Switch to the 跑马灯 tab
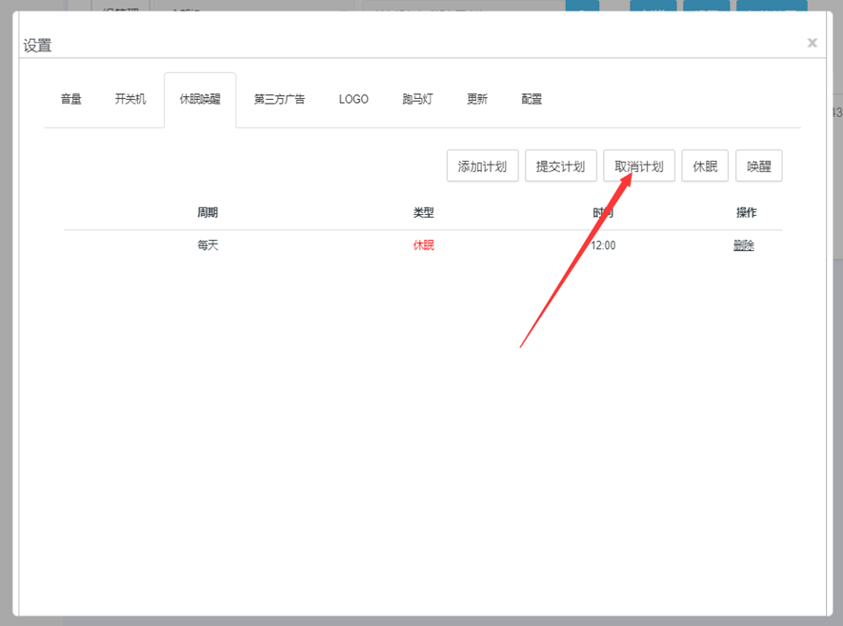The width and height of the screenshot is (843, 626). (417, 99)
